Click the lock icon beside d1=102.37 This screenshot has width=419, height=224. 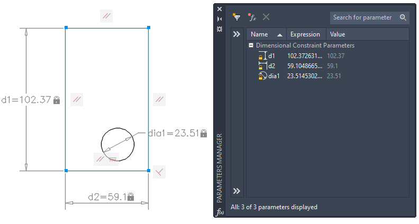[x=57, y=100]
